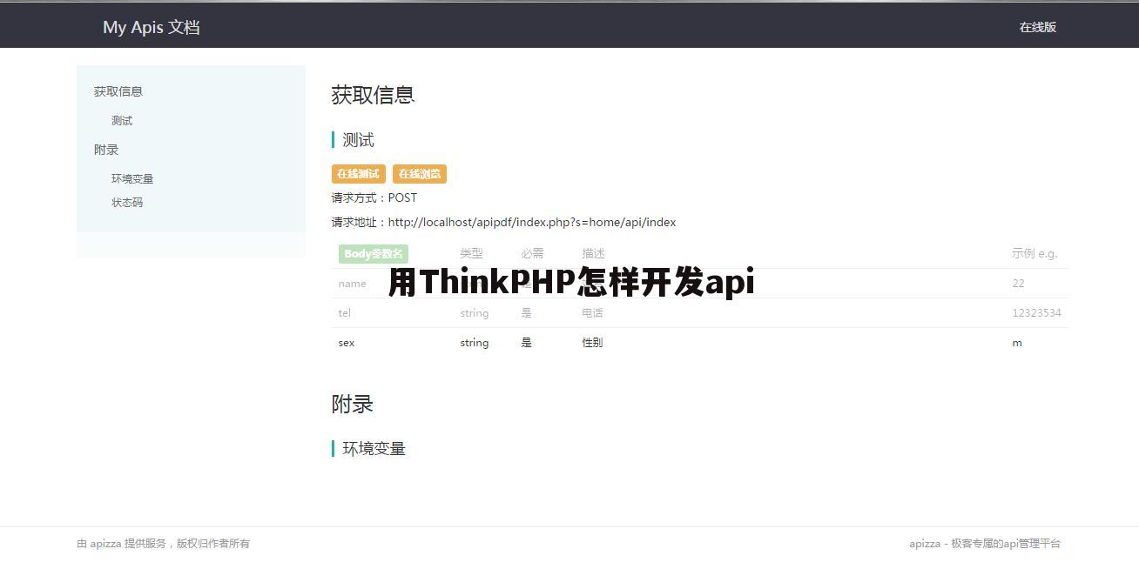This screenshot has height=569, width=1139.
Task: Click the 在线浏览 orange button
Action: (x=420, y=174)
